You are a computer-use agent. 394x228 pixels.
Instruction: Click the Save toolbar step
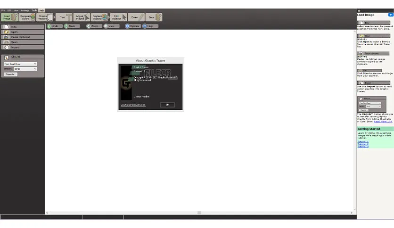tap(154, 17)
